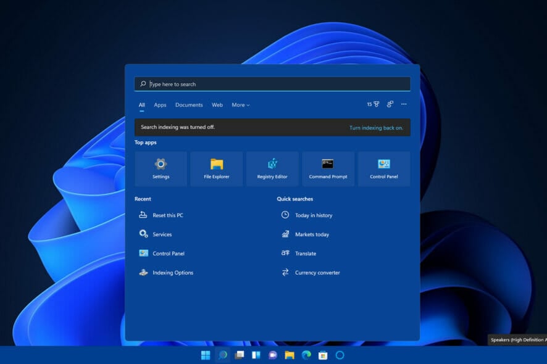Select the Web search filter
Viewport: 547px width, 364px height.
pyautogui.click(x=217, y=105)
